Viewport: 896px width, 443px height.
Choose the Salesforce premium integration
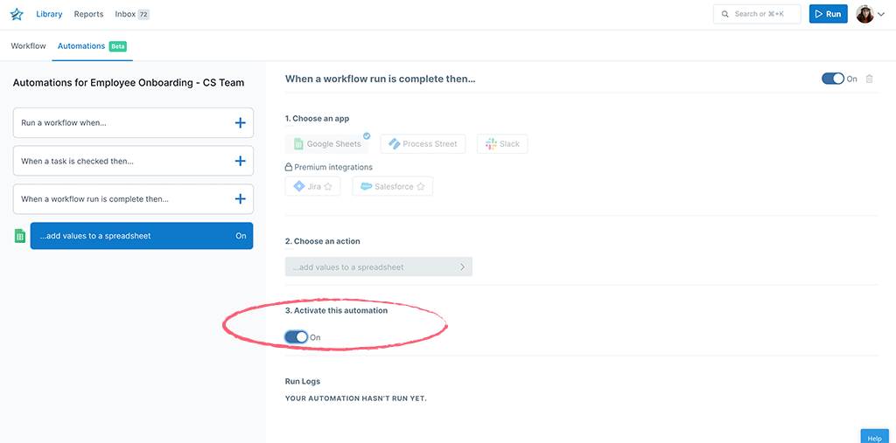click(x=393, y=186)
